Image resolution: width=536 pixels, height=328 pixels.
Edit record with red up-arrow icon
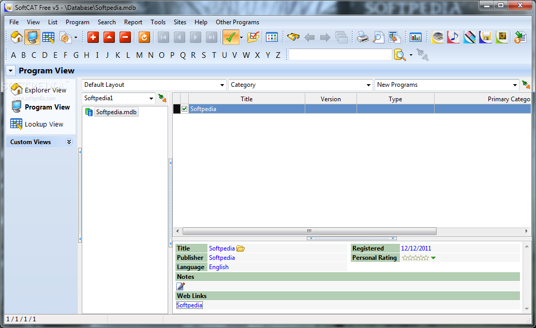109,37
